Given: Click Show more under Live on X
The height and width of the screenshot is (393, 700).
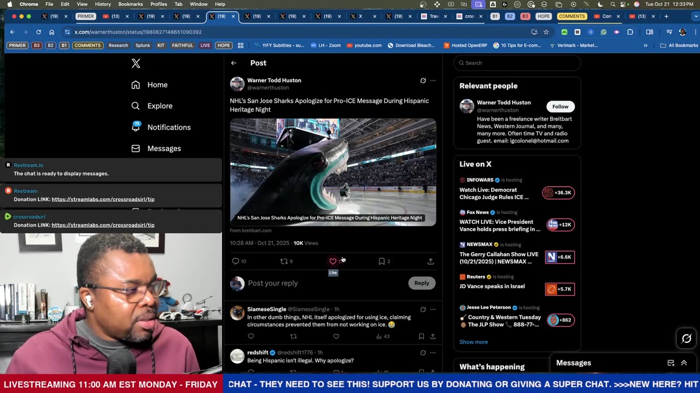Looking at the screenshot, I should pyautogui.click(x=474, y=342).
